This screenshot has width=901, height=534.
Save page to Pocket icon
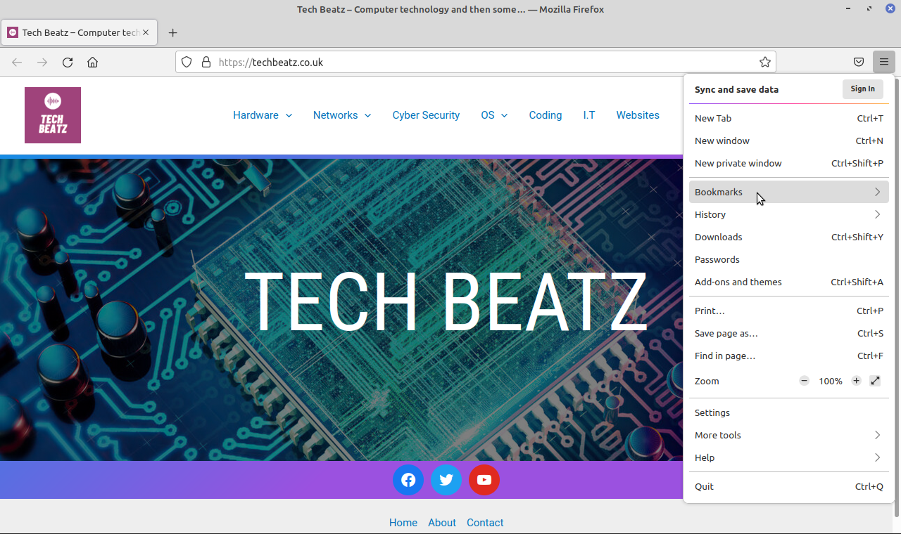859,62
